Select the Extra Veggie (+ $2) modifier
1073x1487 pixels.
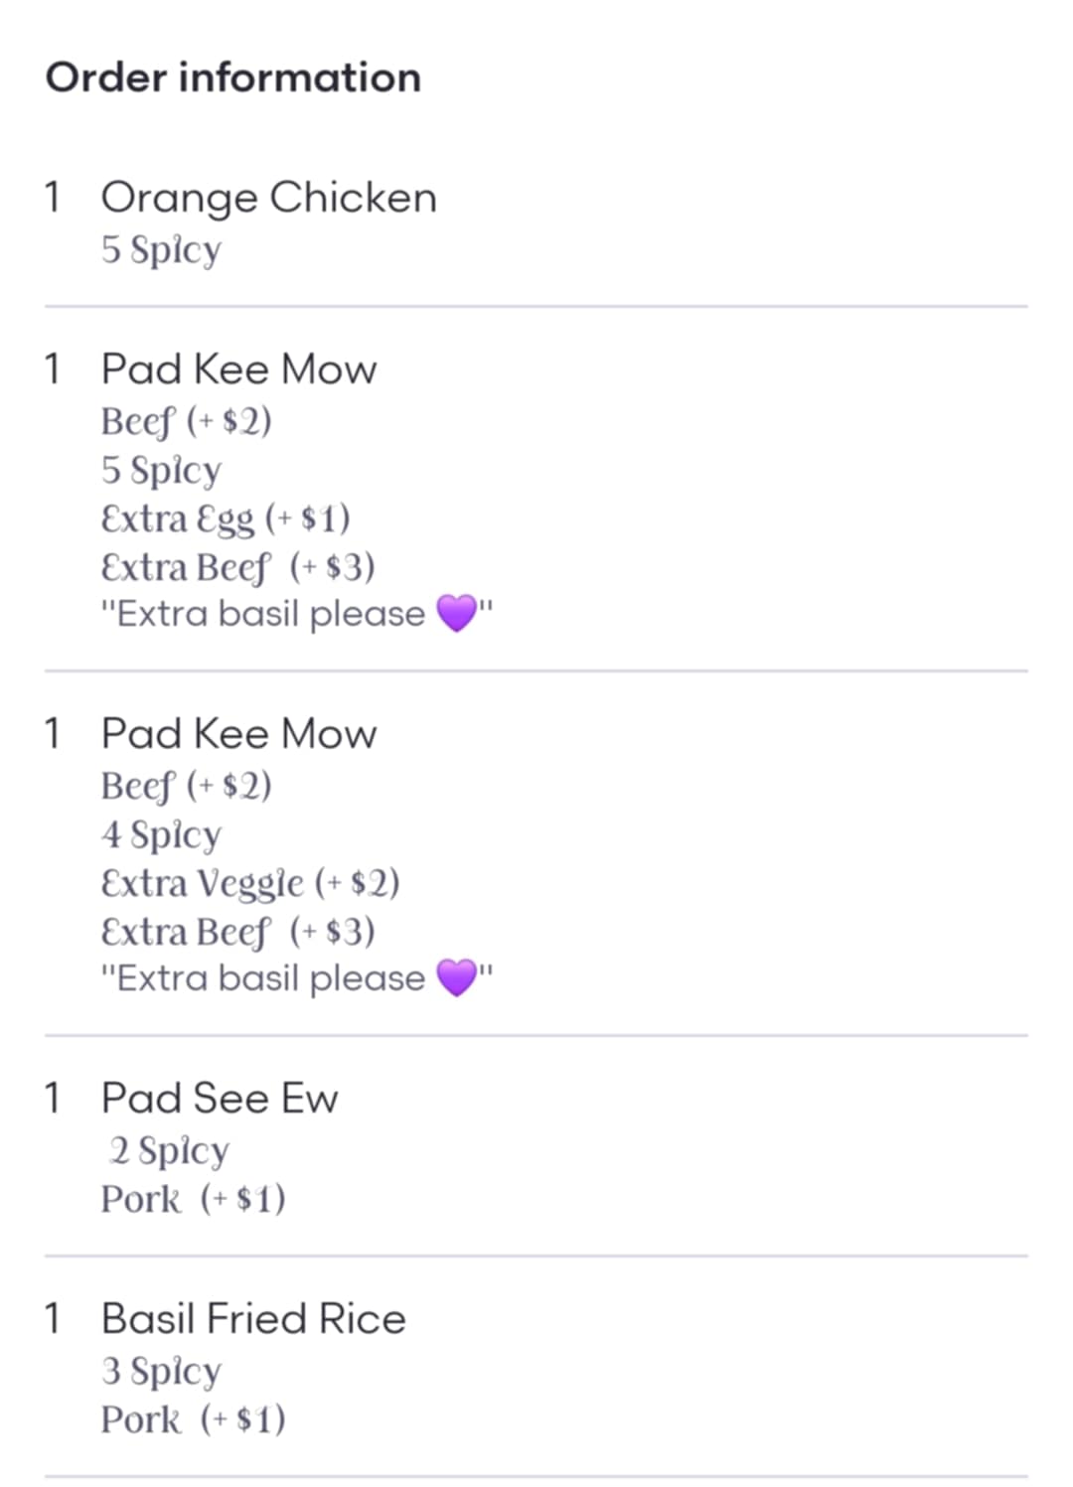click(250, 882)
